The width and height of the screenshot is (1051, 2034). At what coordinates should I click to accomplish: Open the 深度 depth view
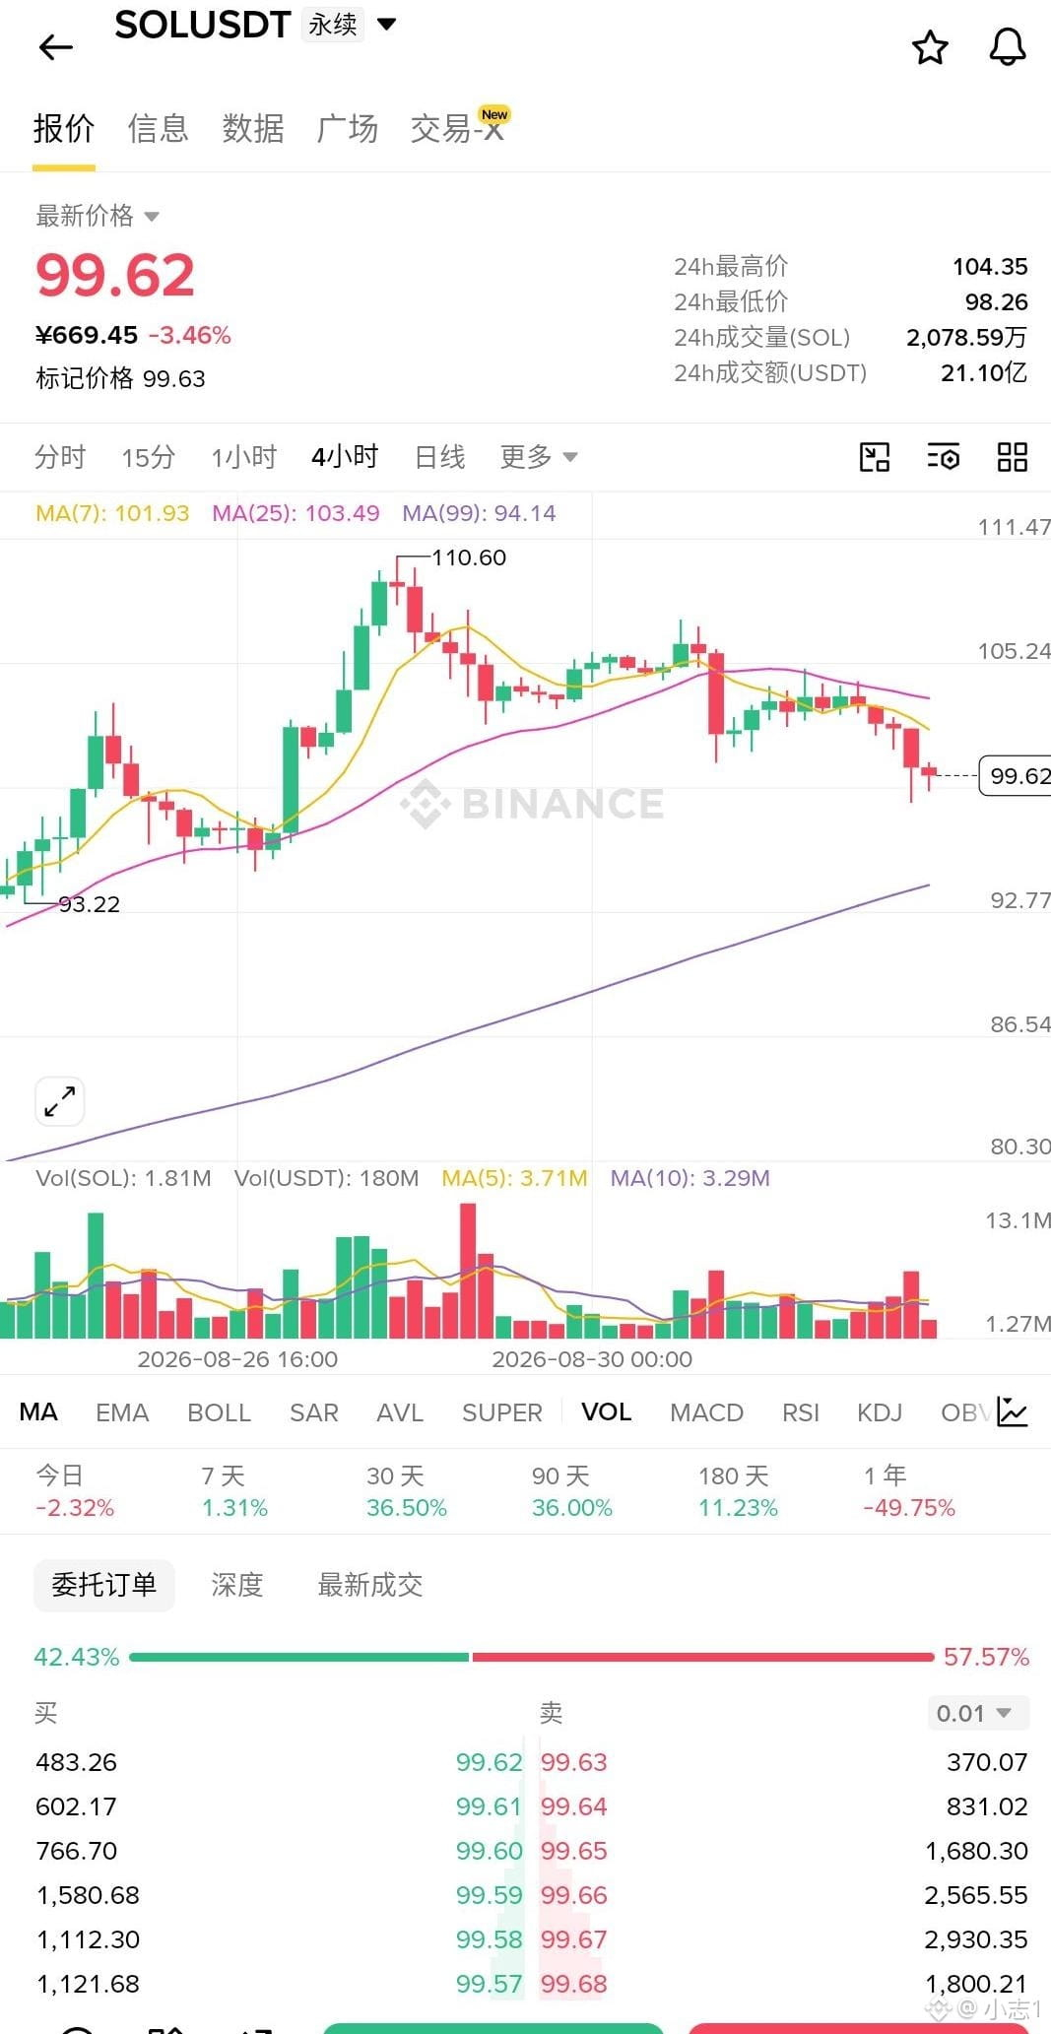(236, 1585)
